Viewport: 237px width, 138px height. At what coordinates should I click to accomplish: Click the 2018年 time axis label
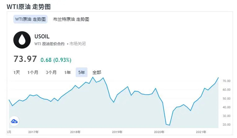pos(75,132)
